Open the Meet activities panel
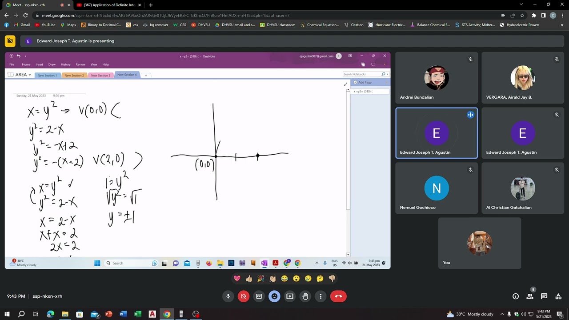 (558, 296)
